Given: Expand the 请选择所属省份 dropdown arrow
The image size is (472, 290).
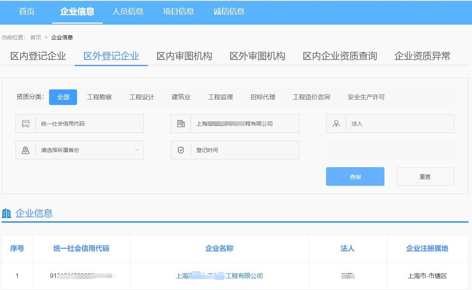Looking at the screenshot, I should pos(137,150).
